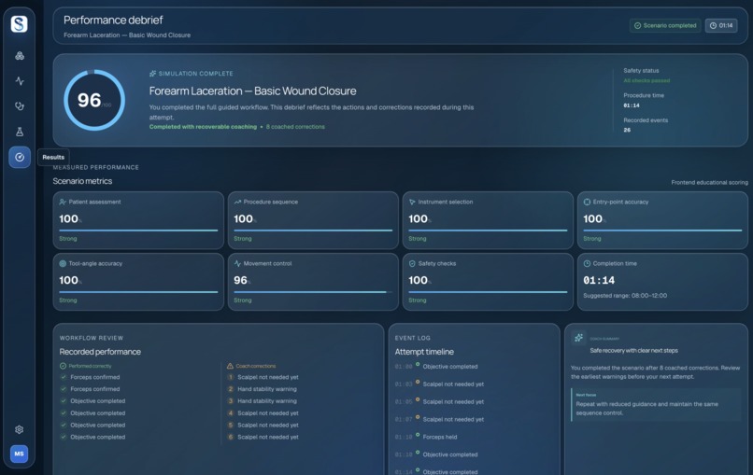753x475 pixels.
Task: Click the coach summary sparkle icon
Action: [x=578, y=338]
